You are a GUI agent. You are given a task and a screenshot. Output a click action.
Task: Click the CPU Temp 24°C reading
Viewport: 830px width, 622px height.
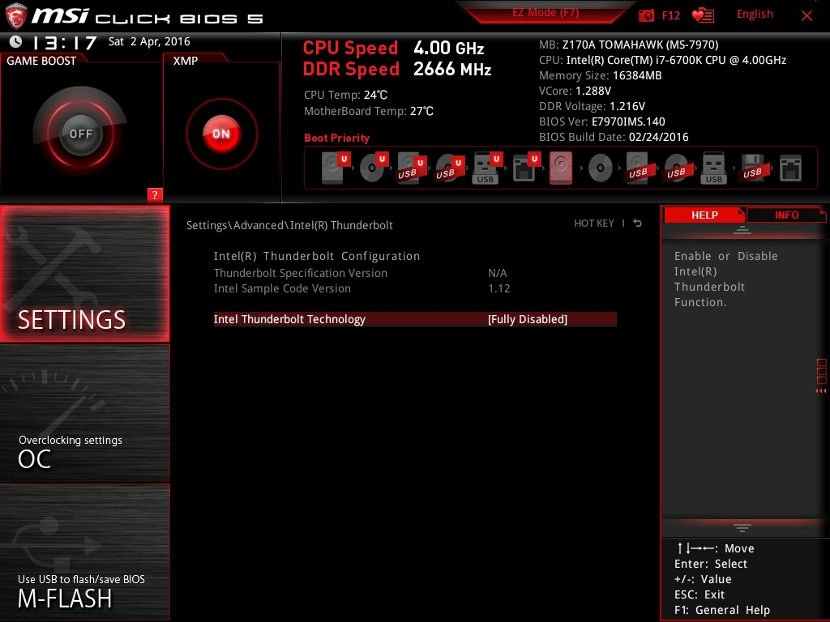click(345, 96)
